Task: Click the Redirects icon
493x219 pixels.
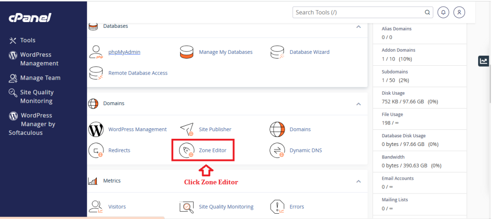Action: click(x=96, y=150)
